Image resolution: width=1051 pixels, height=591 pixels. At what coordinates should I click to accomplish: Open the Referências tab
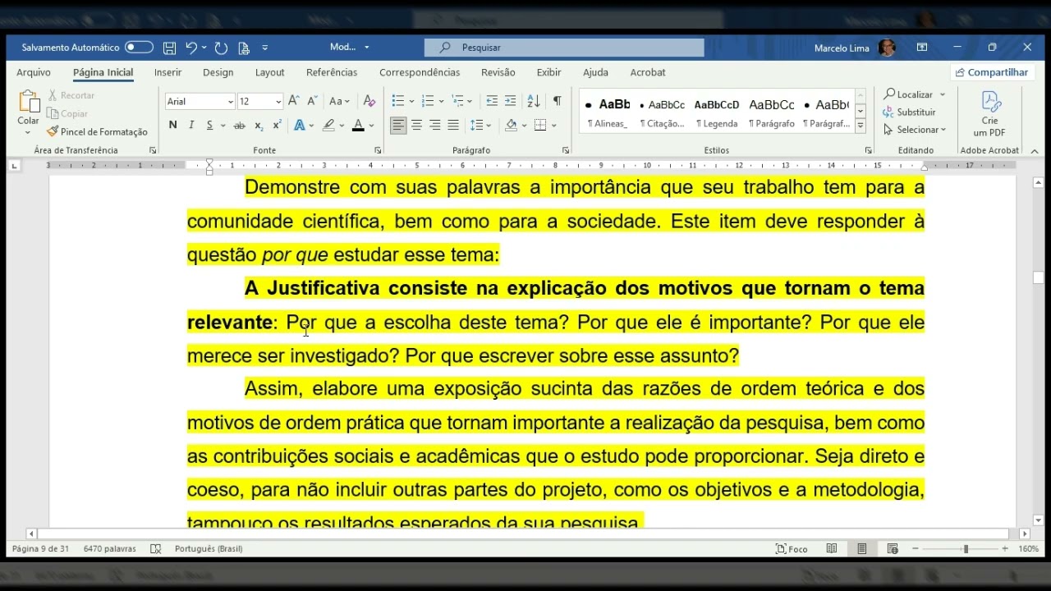pos(332,72)
